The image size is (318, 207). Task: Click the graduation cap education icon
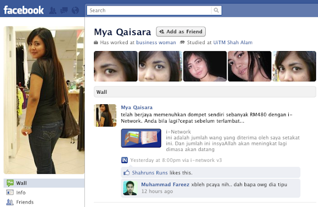(x=182, y=42)
